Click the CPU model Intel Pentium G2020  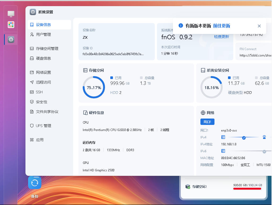point(112,130)
